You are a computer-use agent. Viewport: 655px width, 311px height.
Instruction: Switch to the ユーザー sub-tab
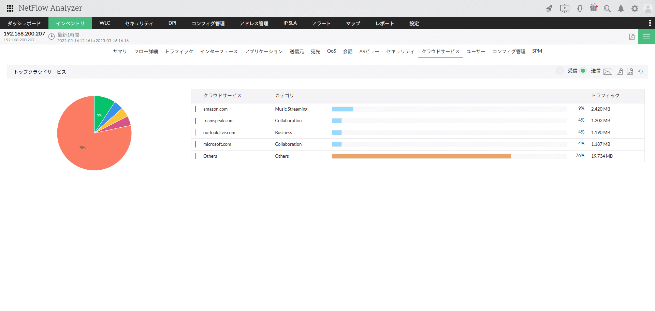tap(476, 51)
